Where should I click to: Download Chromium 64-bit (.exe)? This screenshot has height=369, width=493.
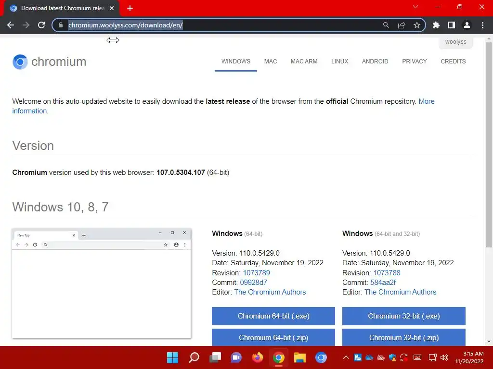tap(273, 316)
